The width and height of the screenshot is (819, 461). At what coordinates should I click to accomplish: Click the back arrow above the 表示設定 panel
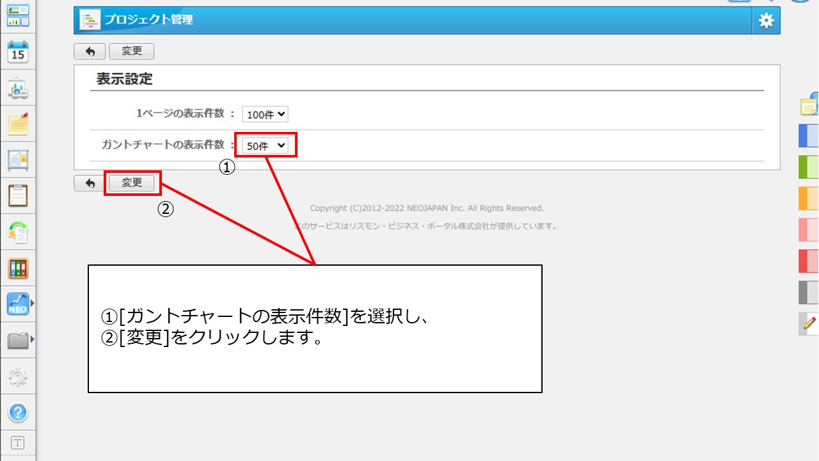click(90, 51)
